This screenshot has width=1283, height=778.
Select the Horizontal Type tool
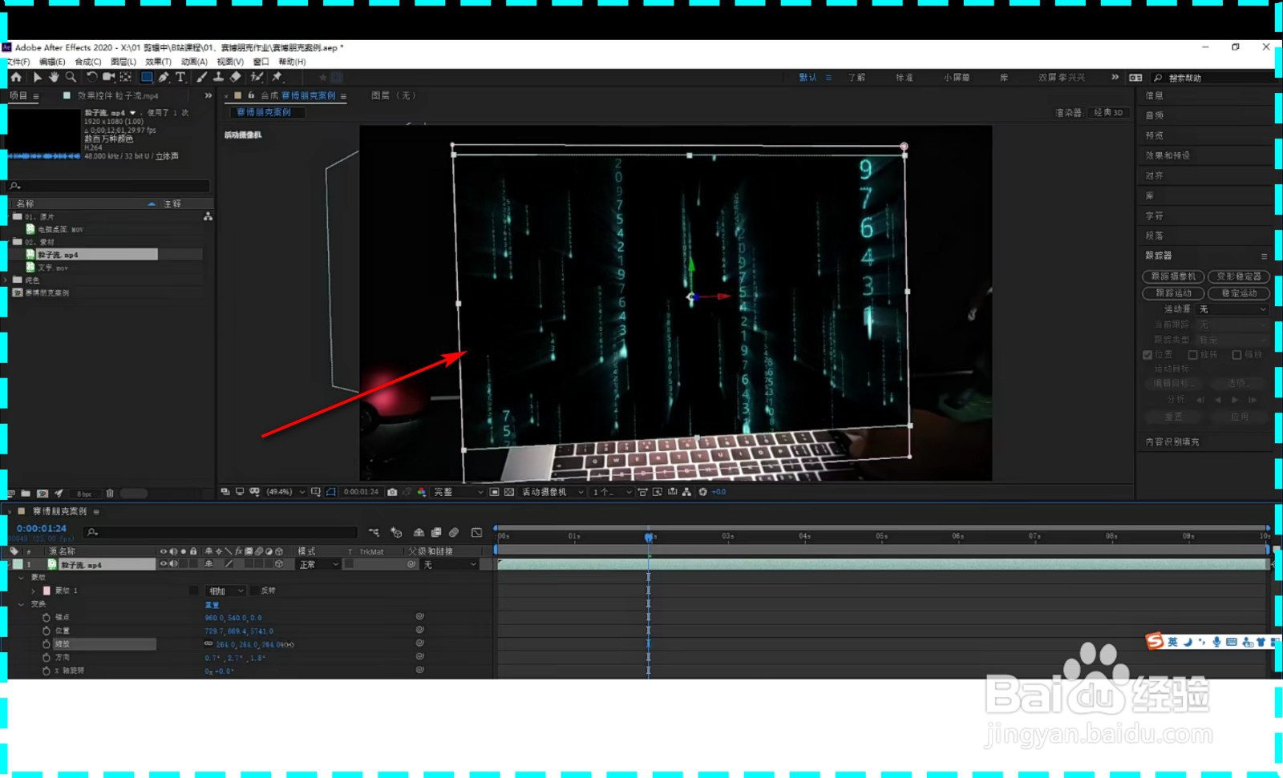click(180, 77)
